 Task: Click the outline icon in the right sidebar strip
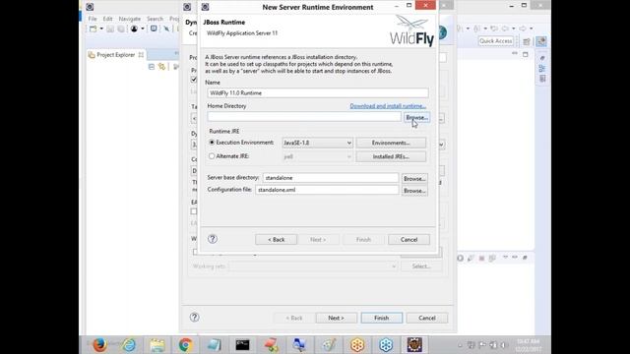coord(542,69)
